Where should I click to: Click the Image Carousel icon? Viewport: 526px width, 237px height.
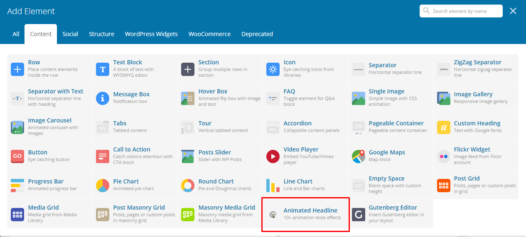point(17,127)
